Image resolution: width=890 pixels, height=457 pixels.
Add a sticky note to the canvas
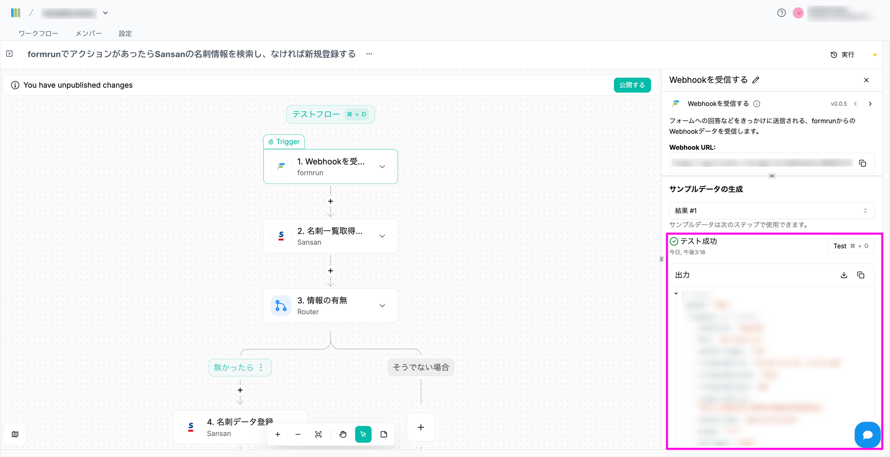click(384, 434)
